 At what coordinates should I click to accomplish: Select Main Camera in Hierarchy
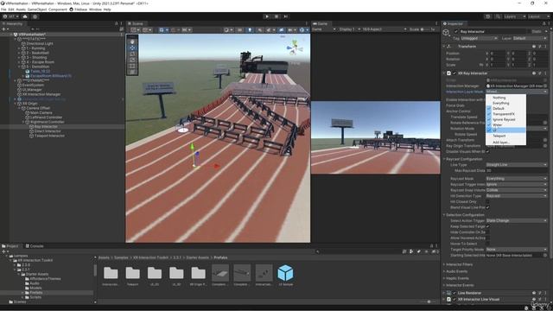(x=41, y=113)
